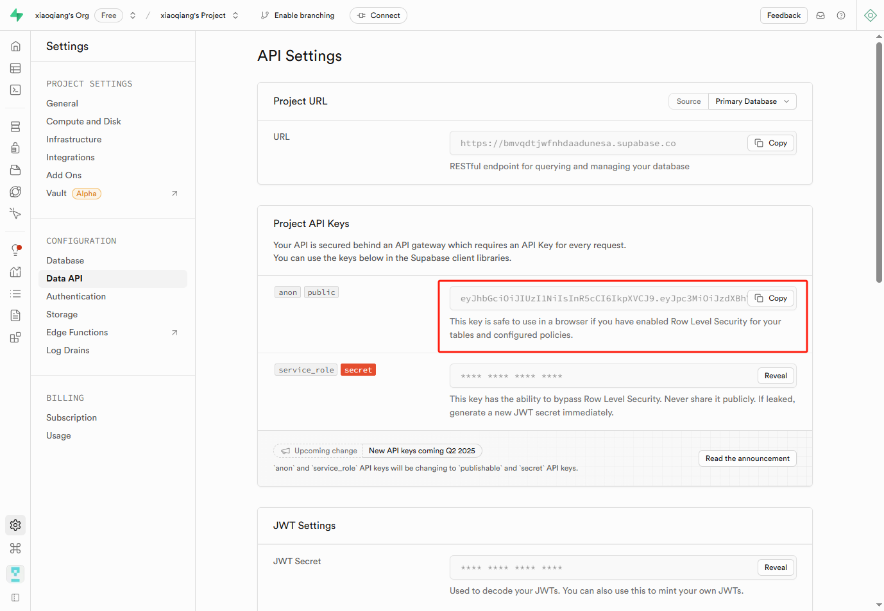The width and height of the screenshot is (884, 611).
Task: Expand the project switcher chevron
Action: click(235, 15)
